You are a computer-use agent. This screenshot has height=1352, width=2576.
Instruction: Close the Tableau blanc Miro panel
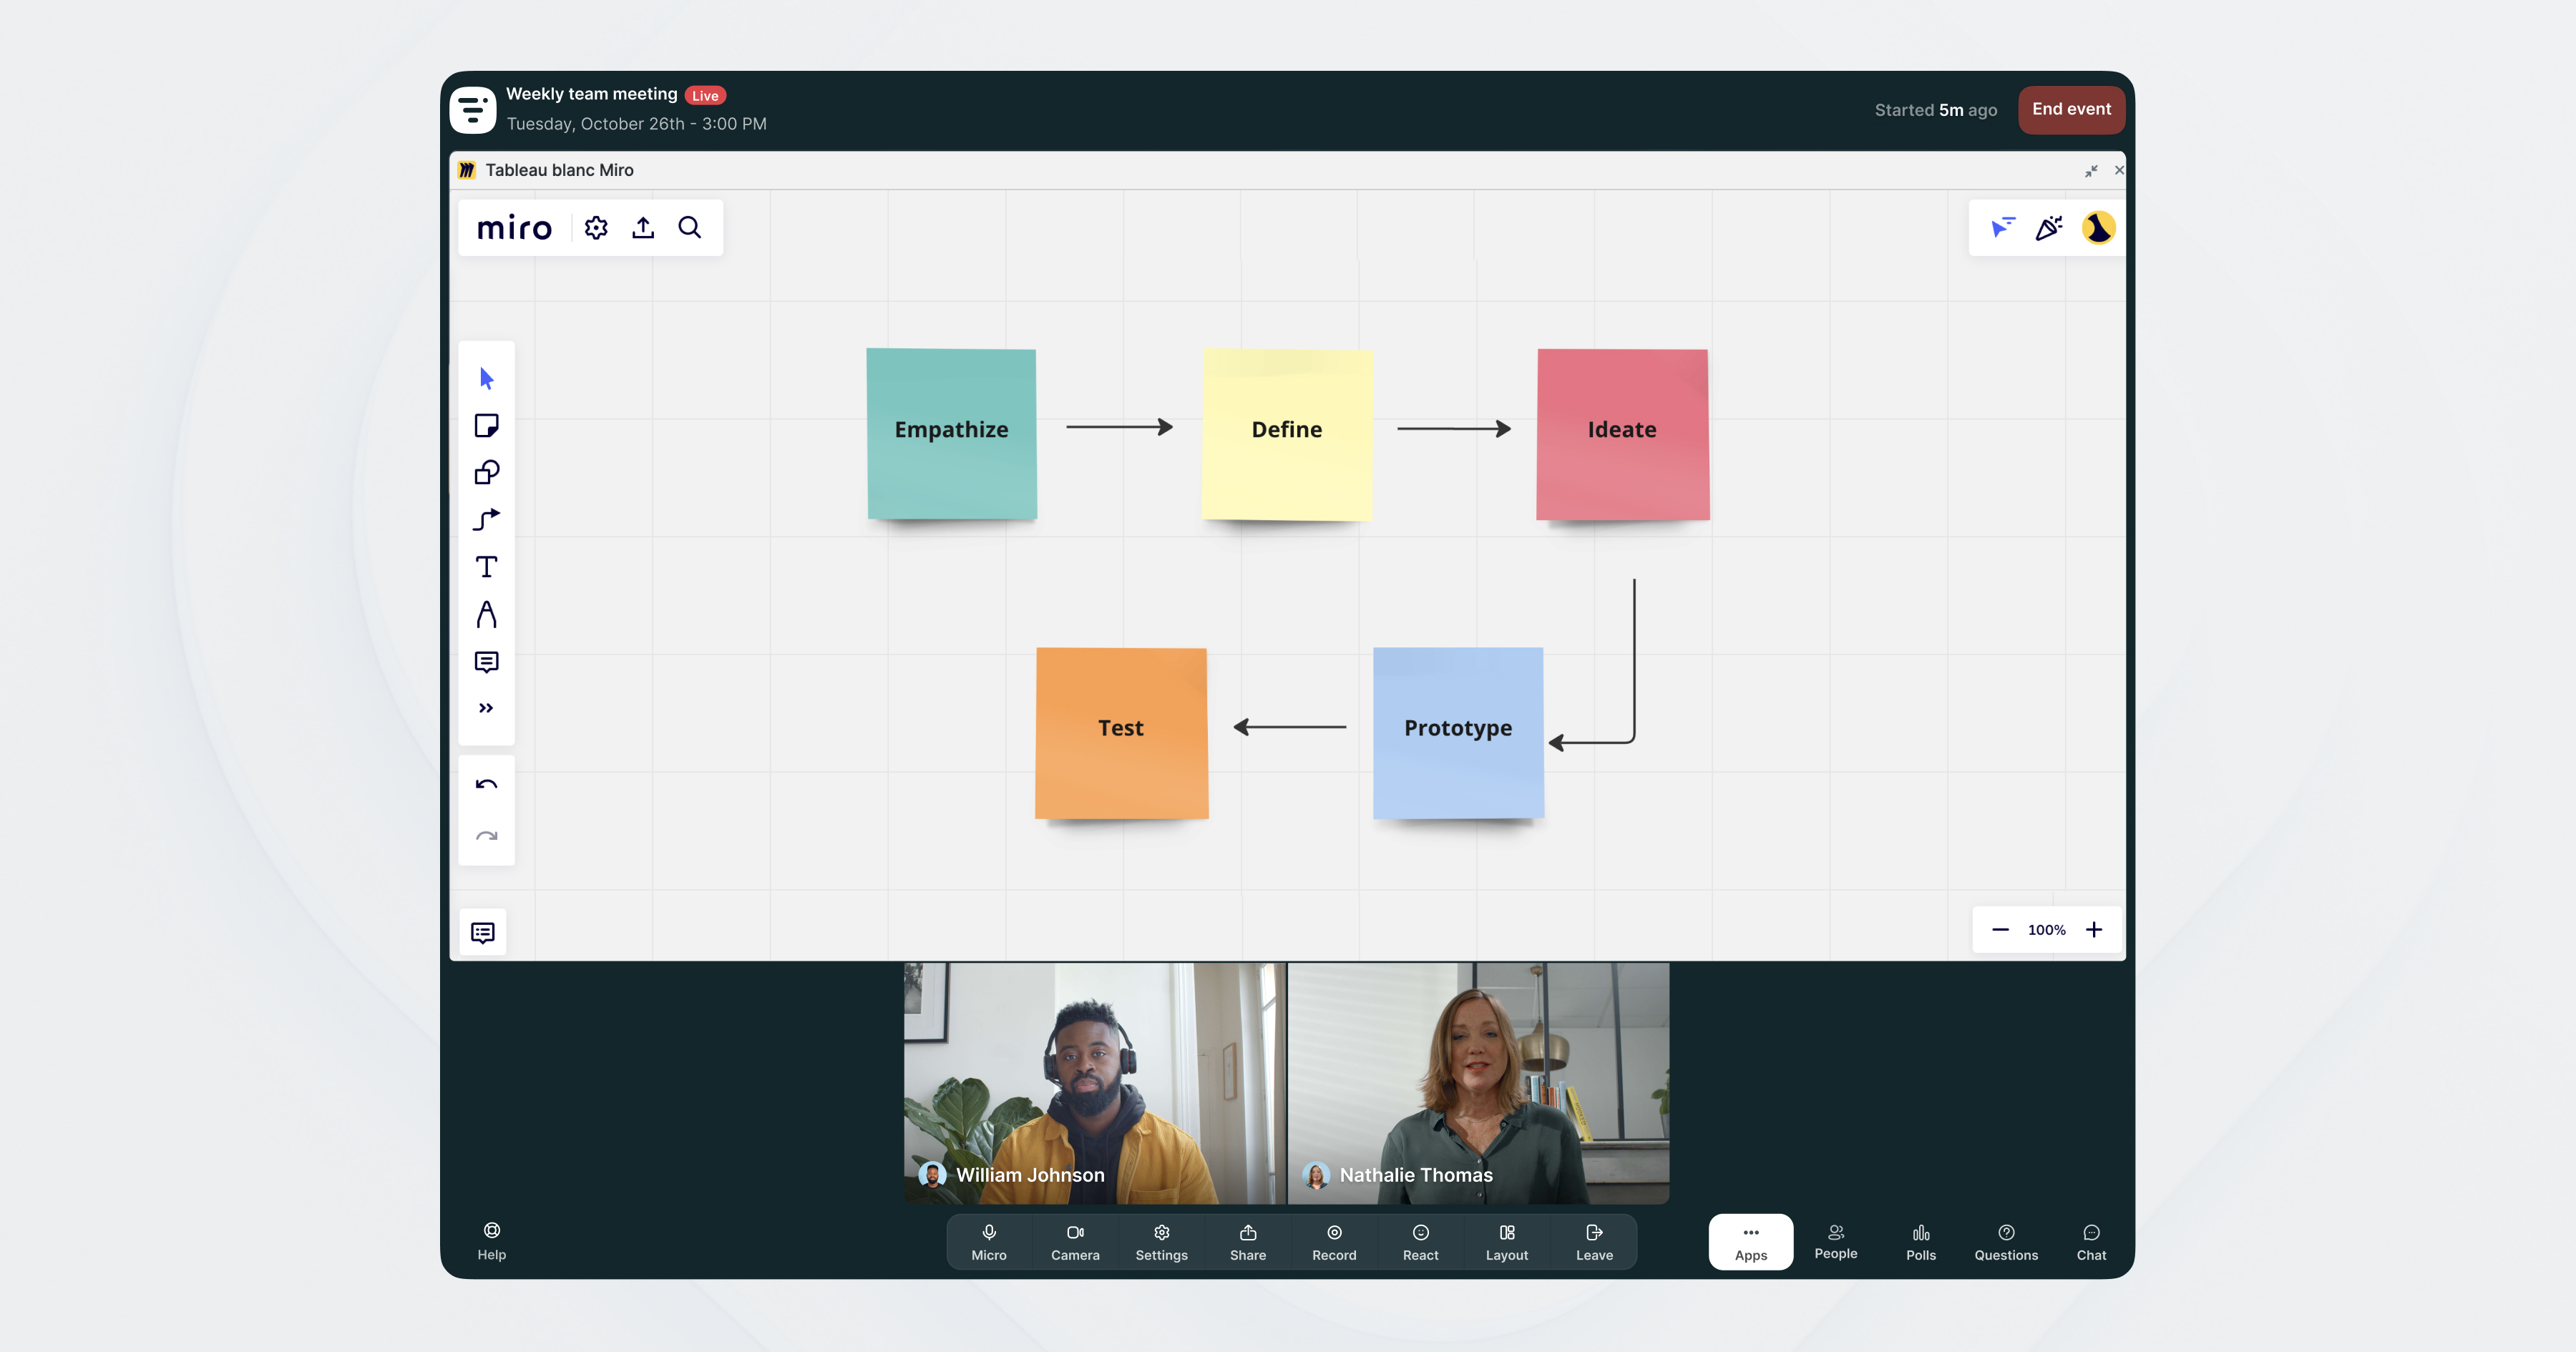coord(2119,170)
